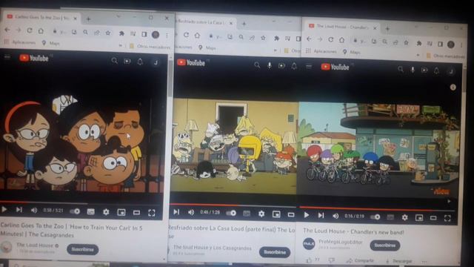Screen dimensions: 474x267
Task: Open notifications bell in middle window
Action: pyautogui.click(x=294, y=66)
